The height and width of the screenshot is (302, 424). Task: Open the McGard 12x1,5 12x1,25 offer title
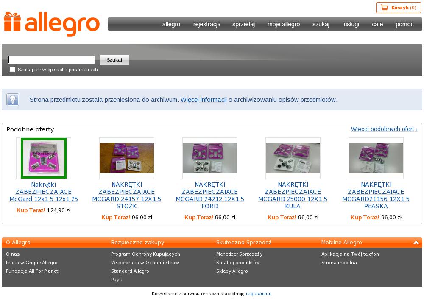(44, 192)
